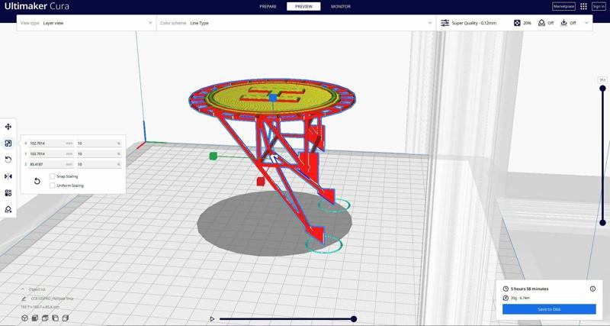Image resolution: width=610 pixels, height=326 pixels.
Task: Open the View type Layer view dropdown
Action: 86,23
